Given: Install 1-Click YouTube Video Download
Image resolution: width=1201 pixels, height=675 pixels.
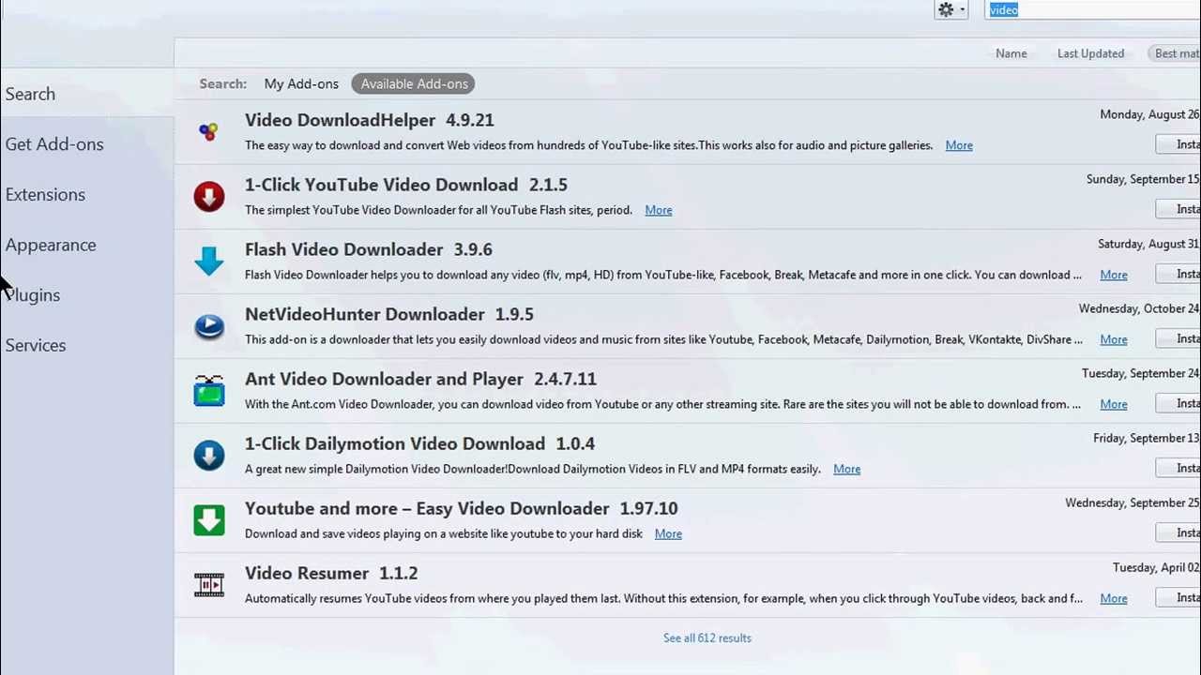Looking at the screenshot, I should [x=1178, y=209].
